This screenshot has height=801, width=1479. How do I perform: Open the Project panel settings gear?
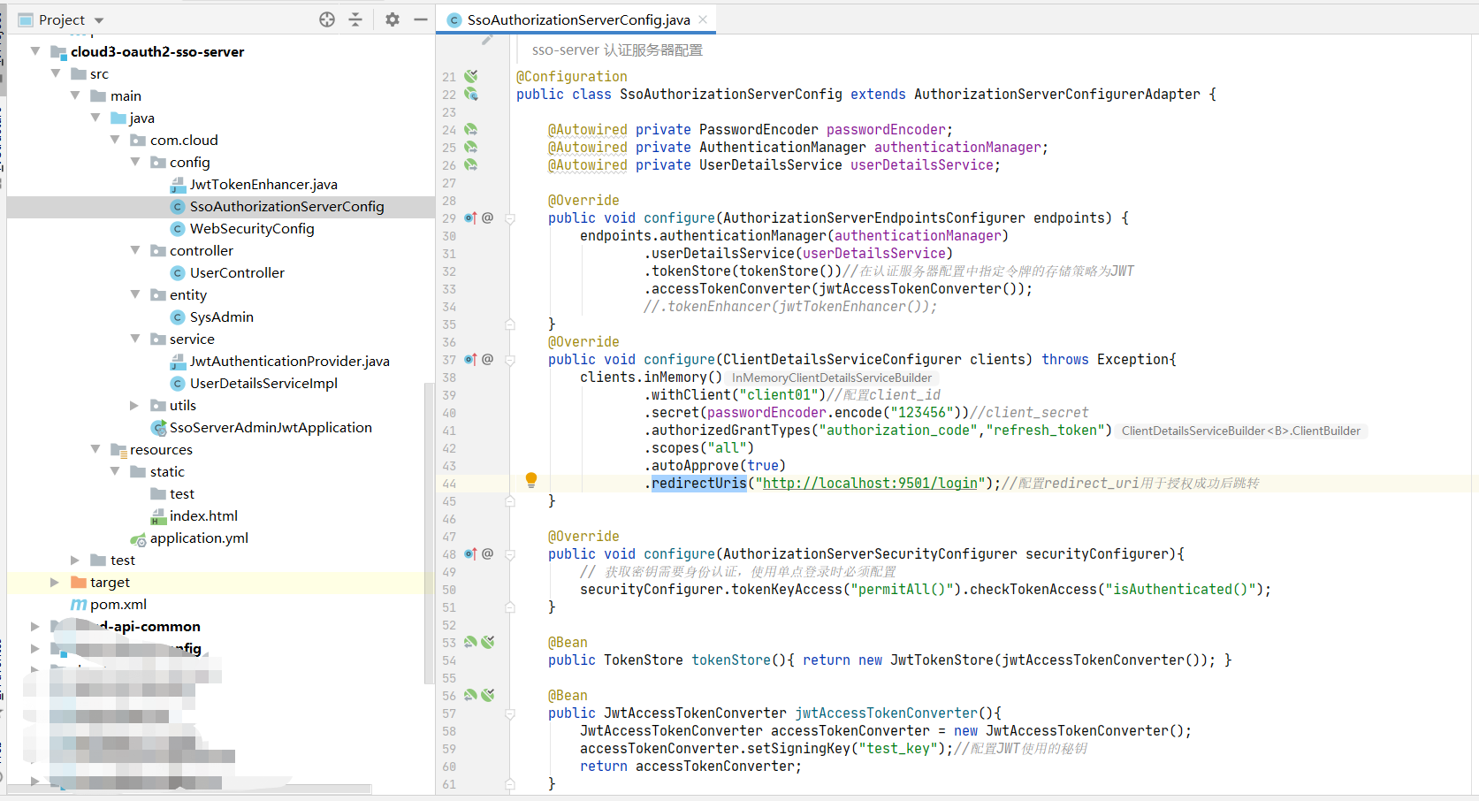click(x=393, y=19)
